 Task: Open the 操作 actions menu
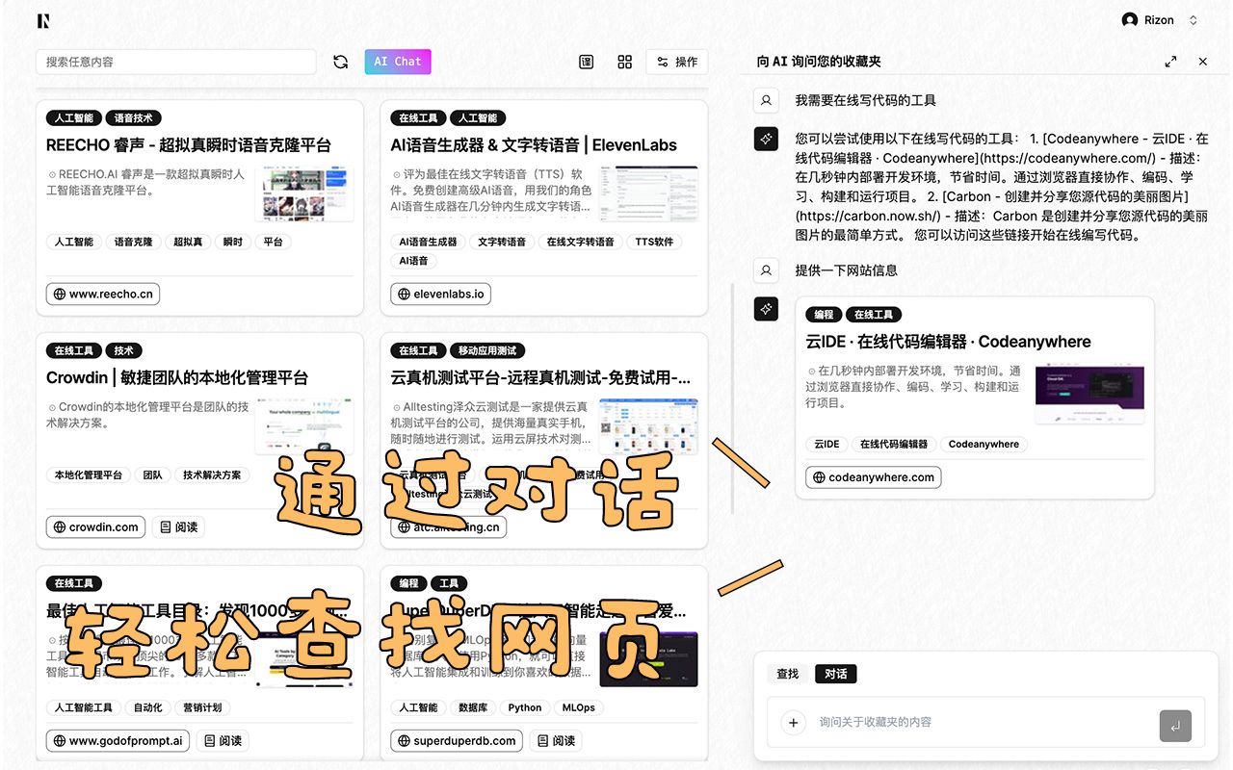[x=677, y=61]
